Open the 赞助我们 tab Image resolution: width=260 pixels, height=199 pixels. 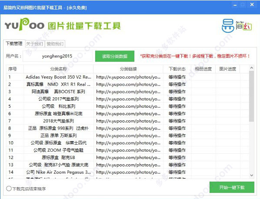click(x=55, y=44)
